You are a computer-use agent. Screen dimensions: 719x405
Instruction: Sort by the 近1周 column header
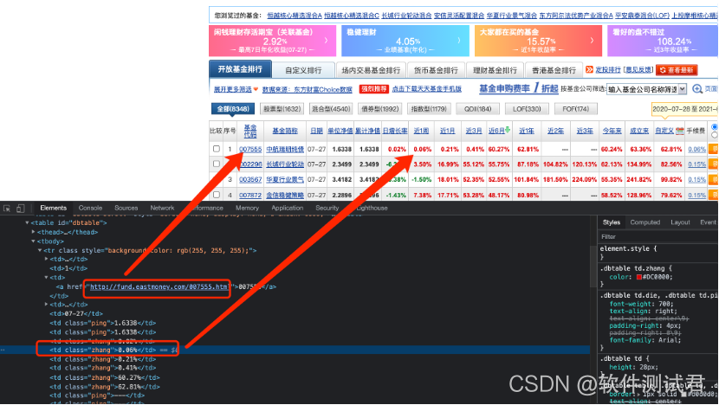(x=421, y=131)
